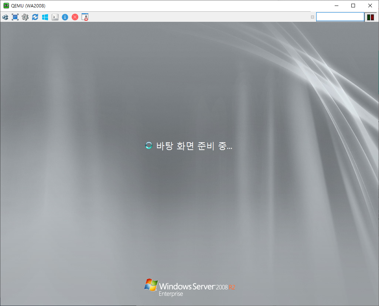Focus the empty toolbar text input field

[x=340, y=17]
